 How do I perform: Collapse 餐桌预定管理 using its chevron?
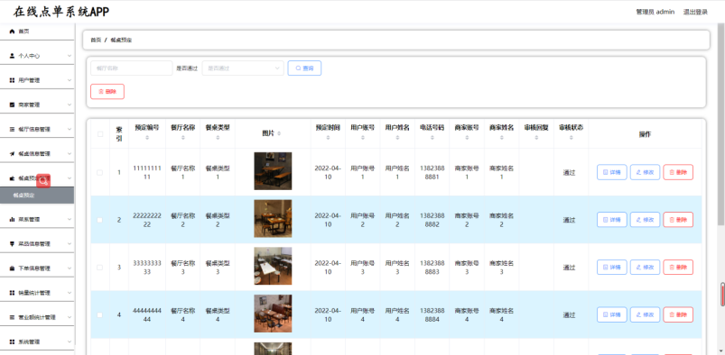tap(70, 178)
